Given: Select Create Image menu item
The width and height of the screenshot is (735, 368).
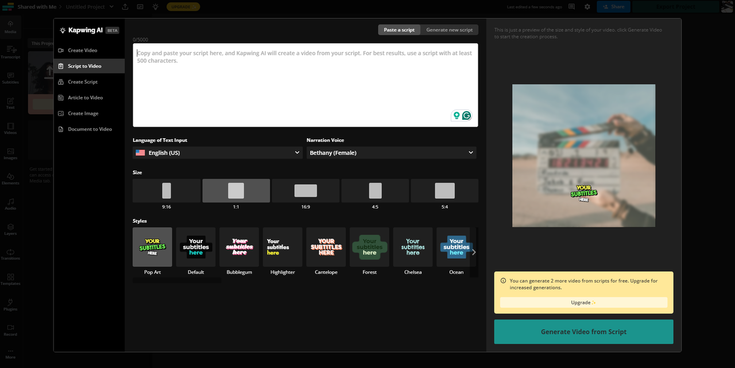Looking at the screenshot, I should 89,113.
